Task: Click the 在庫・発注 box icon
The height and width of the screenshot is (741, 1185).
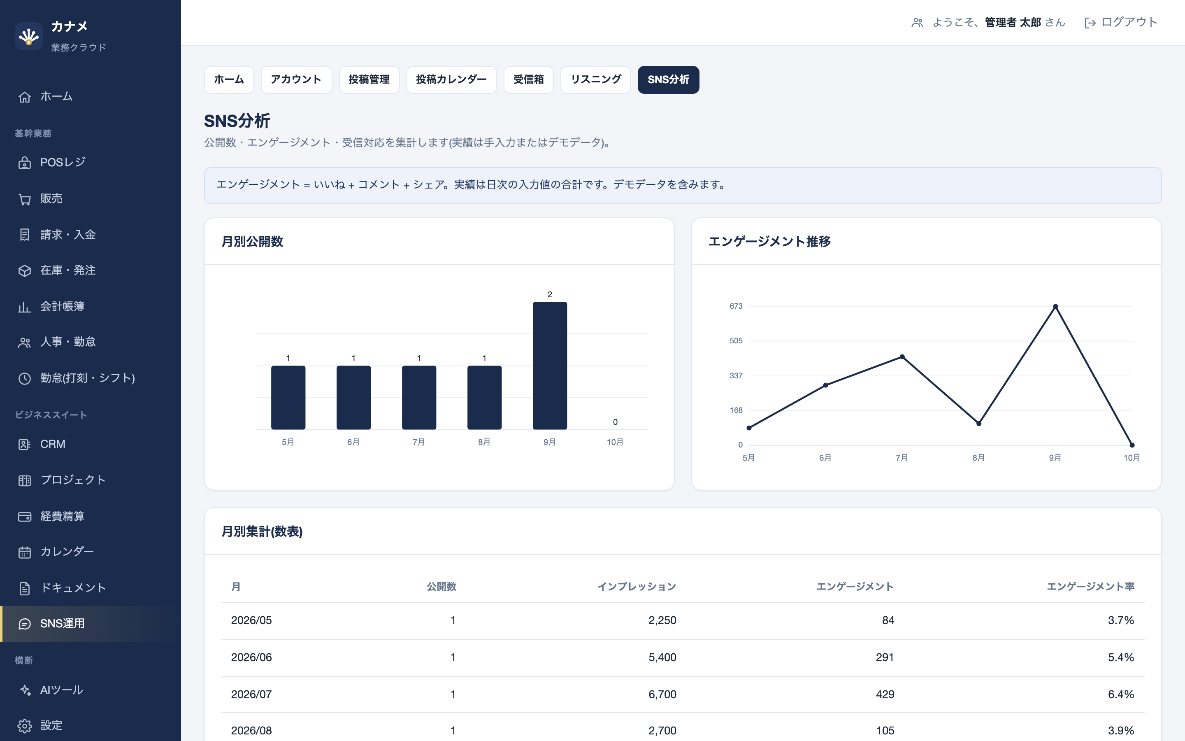Action: coord(25,270)
